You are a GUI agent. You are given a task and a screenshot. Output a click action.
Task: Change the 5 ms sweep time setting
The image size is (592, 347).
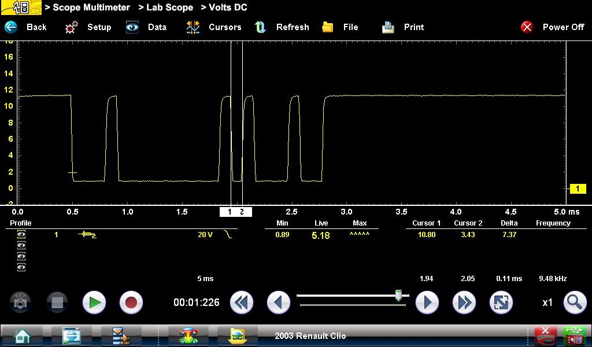point(205,279)
